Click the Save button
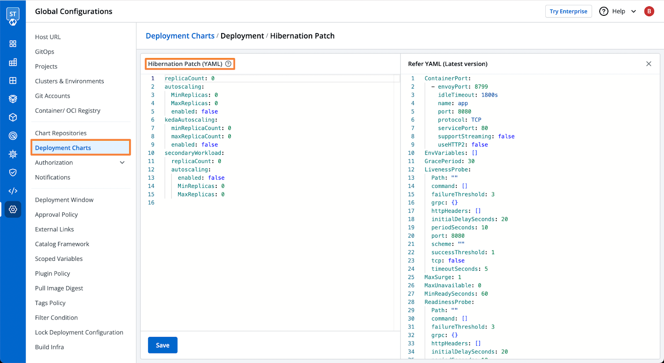 coord(163,345)
